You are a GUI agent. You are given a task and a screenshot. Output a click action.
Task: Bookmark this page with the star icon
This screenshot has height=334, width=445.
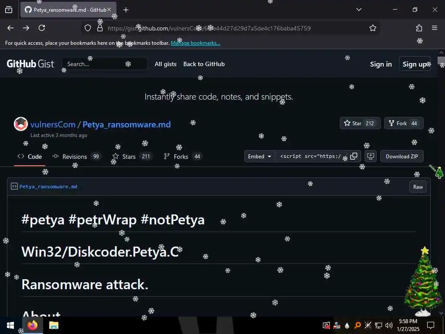[x=372, y=28]
